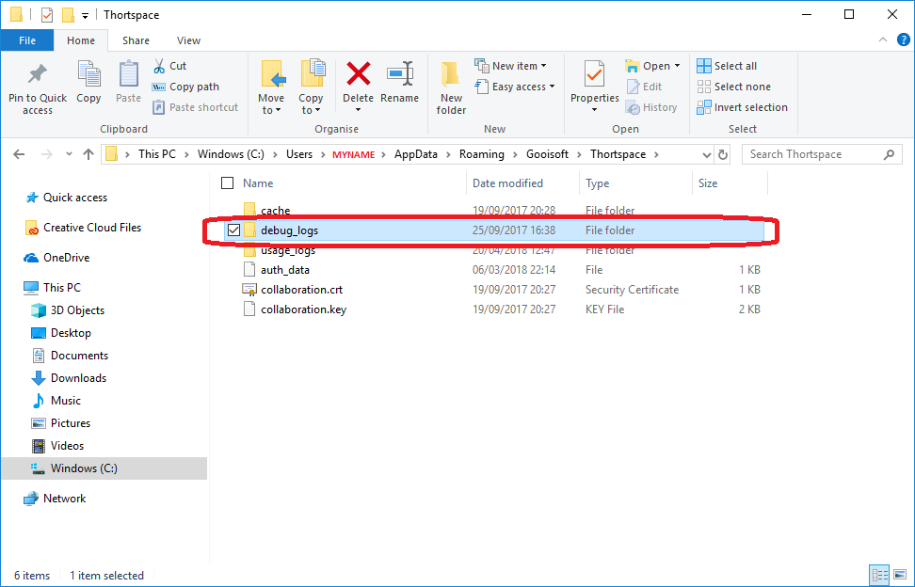Open the Open button dropdown arrow
The height and width of the screenshot is (587, 915).
(677, 66)
